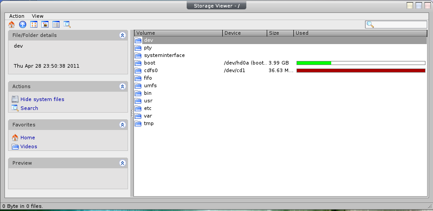
Task: Open the Action menu
Action: tap(17, 16)
